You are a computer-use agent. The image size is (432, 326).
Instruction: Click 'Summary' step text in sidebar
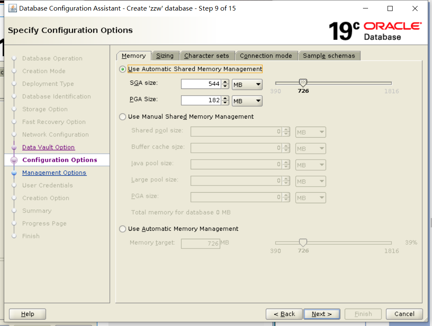coord(37,211)
